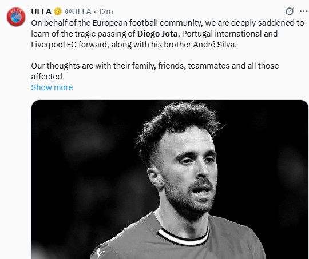Open the black-and-white player photo
The image size is (309, 259).
(x=170, y=180)
